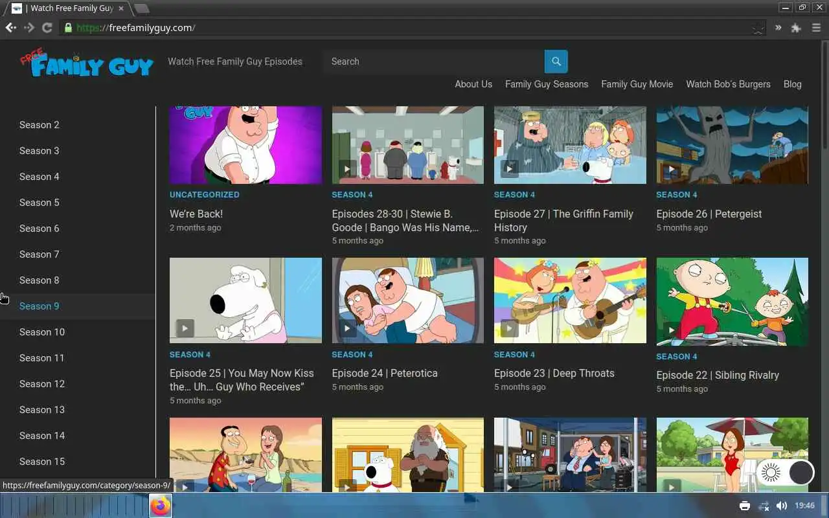Click the We're Back! Peter thumbnail
The image size is (829, 518).
coord(245,145)
